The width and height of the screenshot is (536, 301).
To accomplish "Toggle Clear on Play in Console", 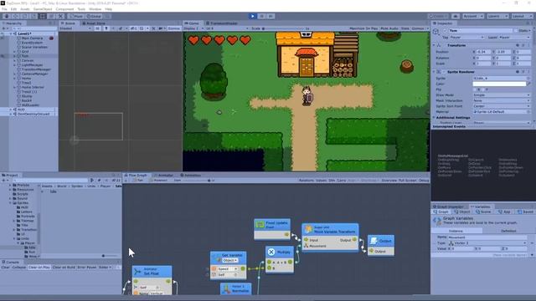I will tap(39, 268).
